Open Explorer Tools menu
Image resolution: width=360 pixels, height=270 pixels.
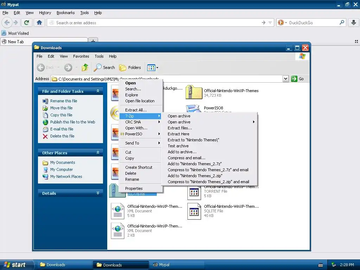coord(99,56)
